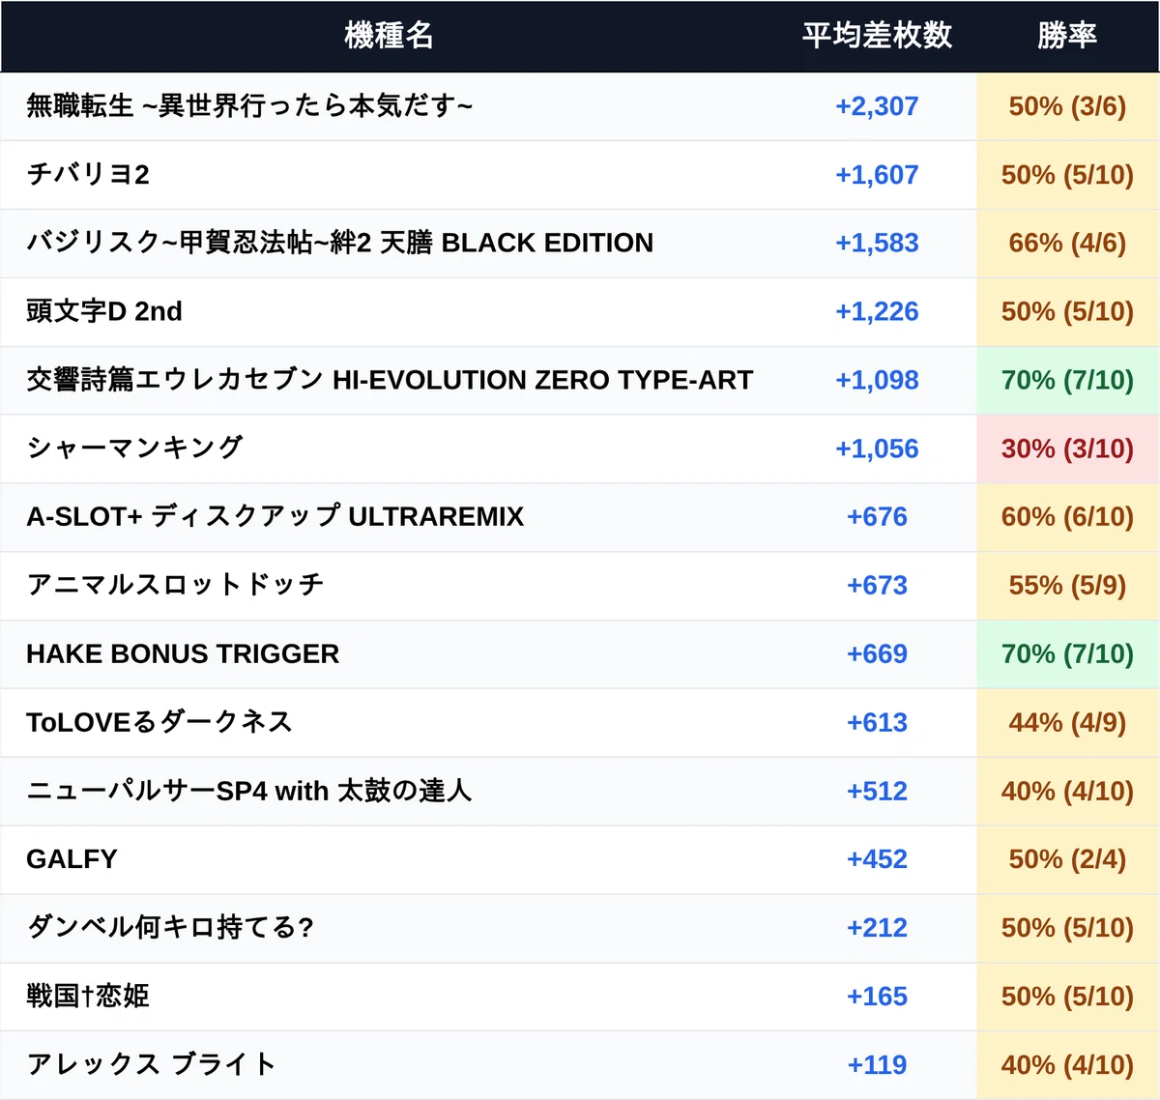Screen dimensions: 1160x1100
Task: Select the 戦国†恋姫 machine name
Action: point(88,996)
